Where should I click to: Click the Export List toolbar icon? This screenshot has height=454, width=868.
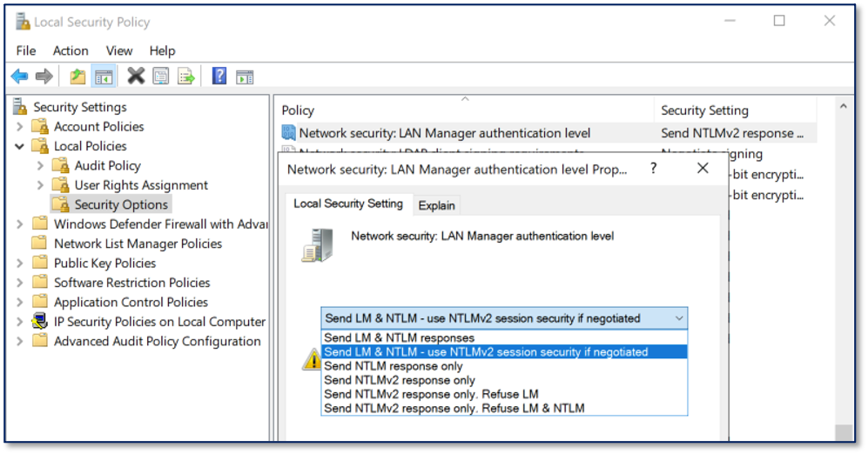[186, 77]
